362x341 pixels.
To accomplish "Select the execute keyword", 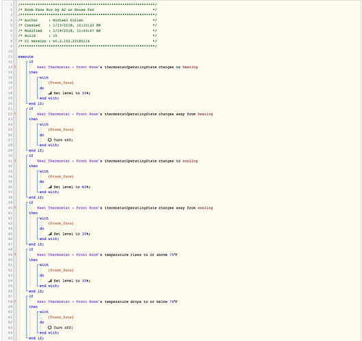I will coord(26,57).
